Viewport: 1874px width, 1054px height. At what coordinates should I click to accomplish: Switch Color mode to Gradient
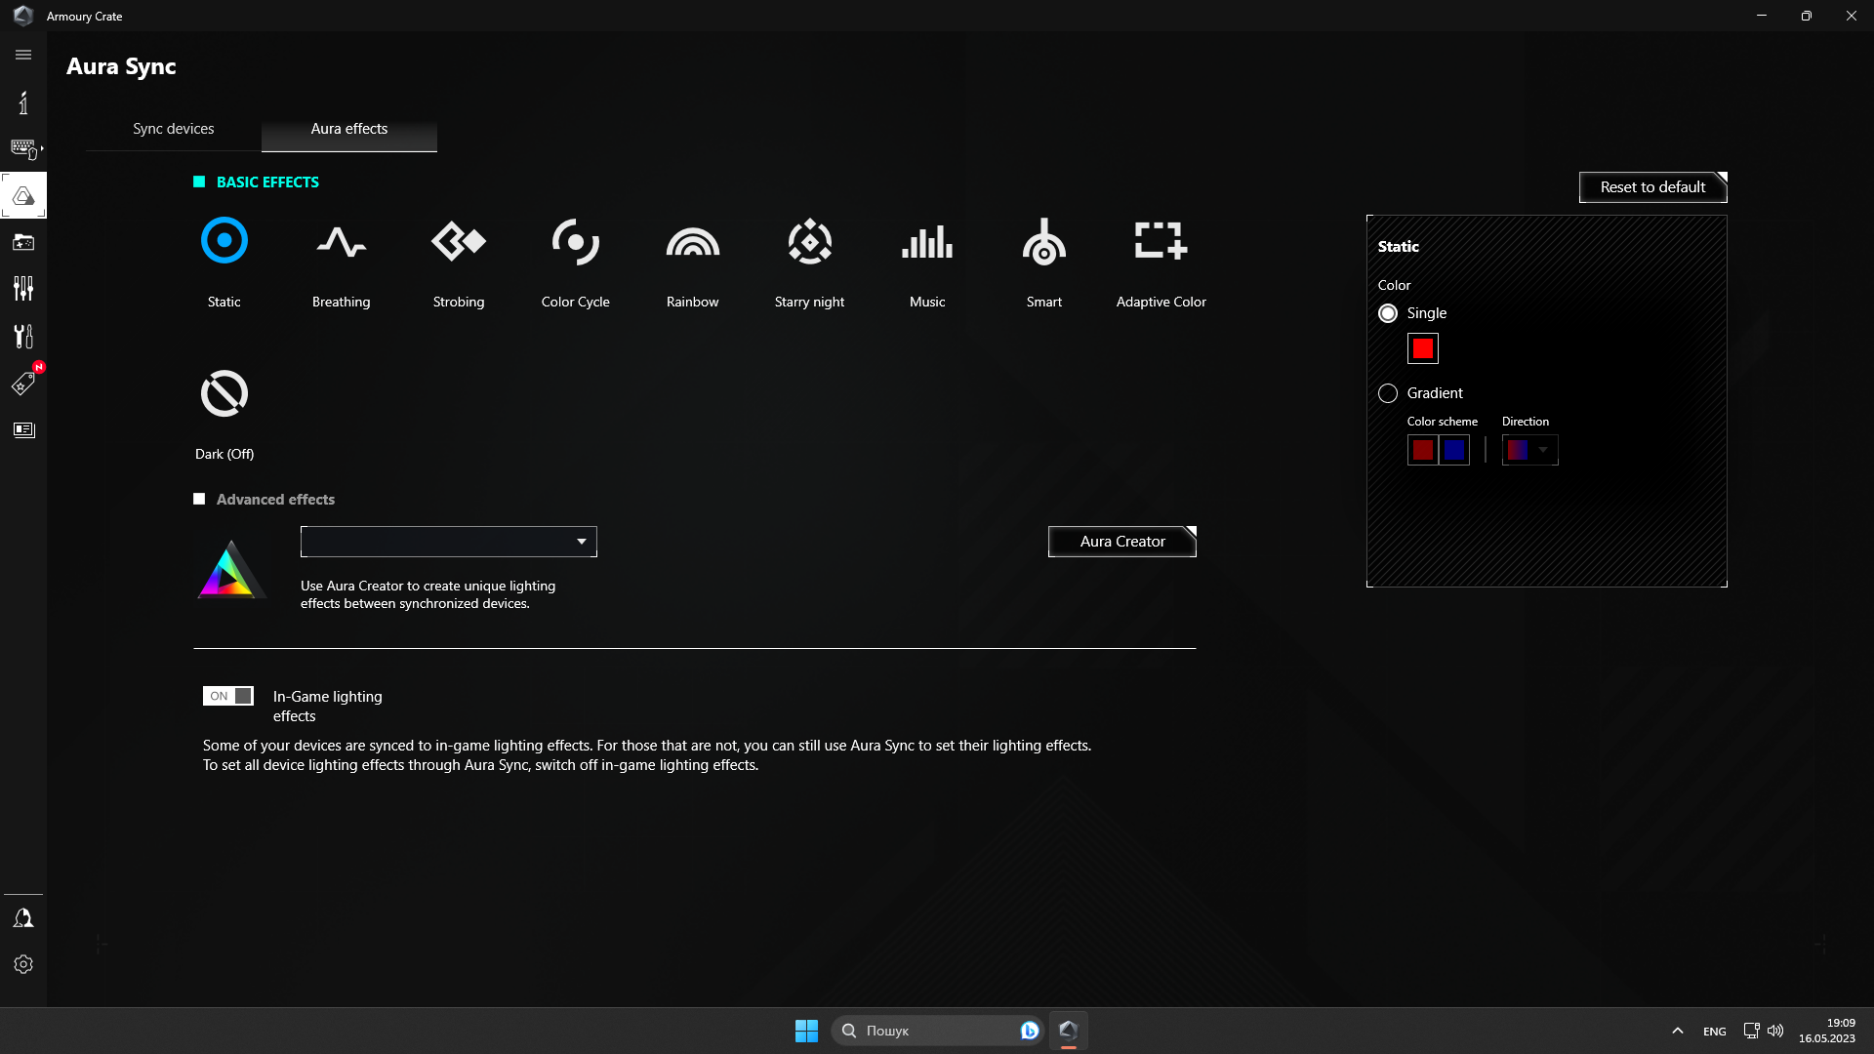tap(1388, 392)
